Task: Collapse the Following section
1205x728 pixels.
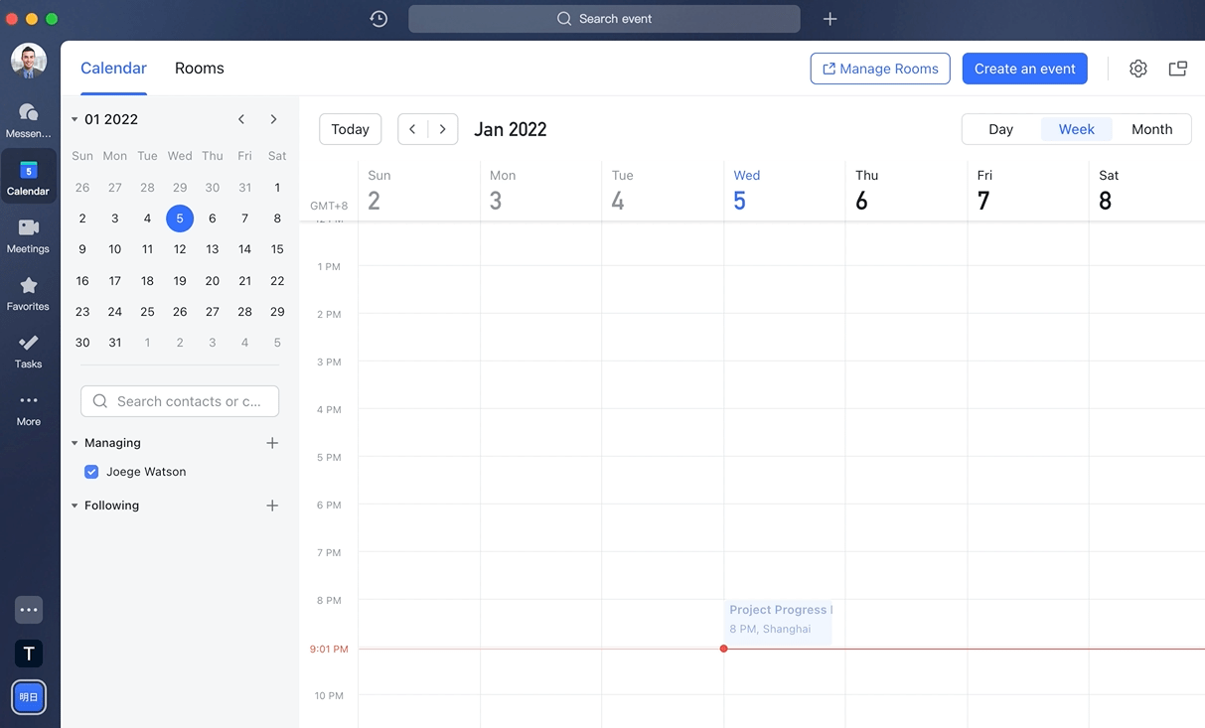Action: tap(75, 506)
